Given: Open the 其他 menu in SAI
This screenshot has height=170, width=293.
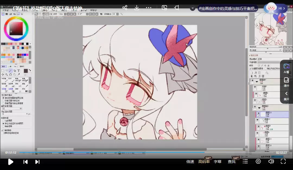Looking at the screenshot, I should [x=93, y=10].
